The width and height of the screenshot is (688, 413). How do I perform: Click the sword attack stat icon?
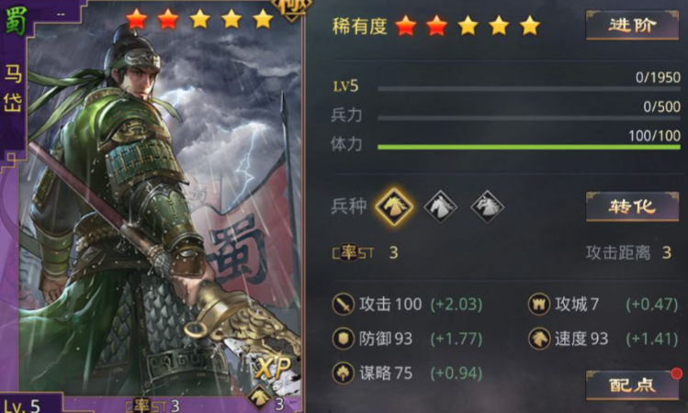tap(344, 304)
